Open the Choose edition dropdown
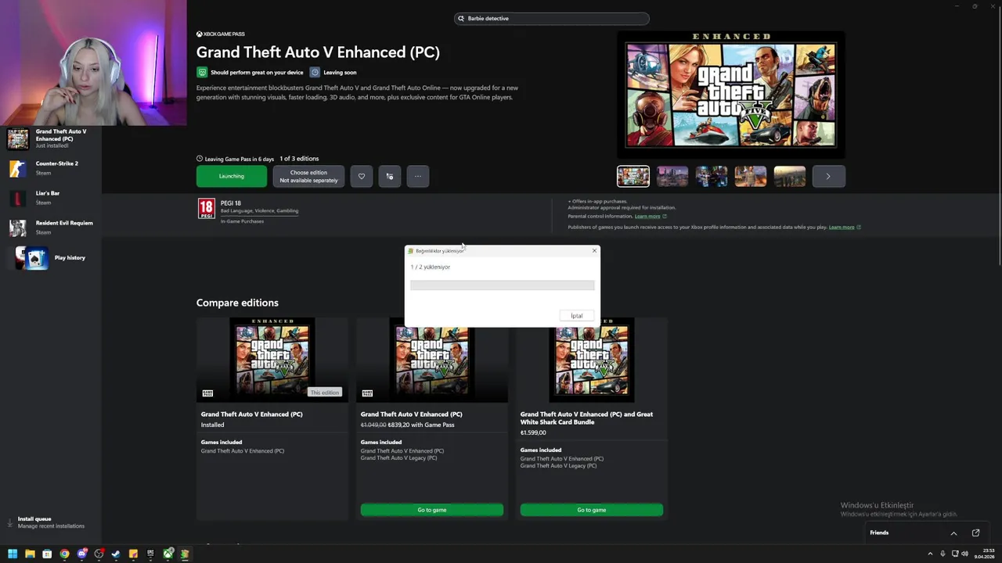1002x563 pixels. click(308, 176)
